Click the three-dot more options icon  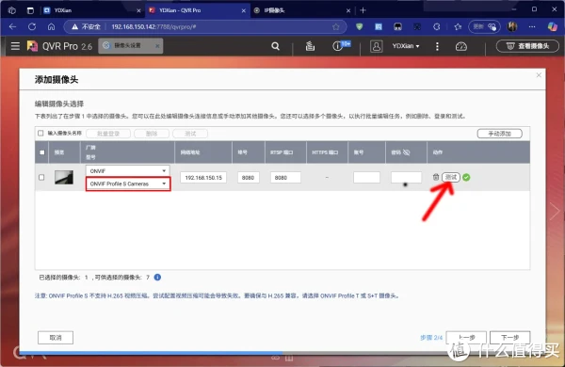click(x=437, y=46)
